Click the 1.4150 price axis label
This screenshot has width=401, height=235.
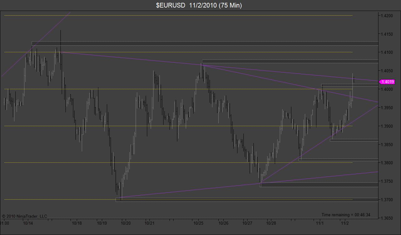[386, 34]
